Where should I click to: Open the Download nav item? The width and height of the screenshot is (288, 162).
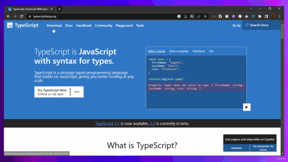click(x=54, y=26)
